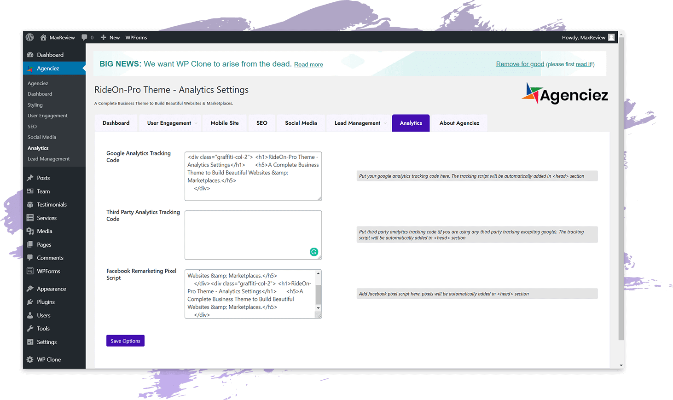
Task: Click the home icon beside MaxReview
Action: 43,37
